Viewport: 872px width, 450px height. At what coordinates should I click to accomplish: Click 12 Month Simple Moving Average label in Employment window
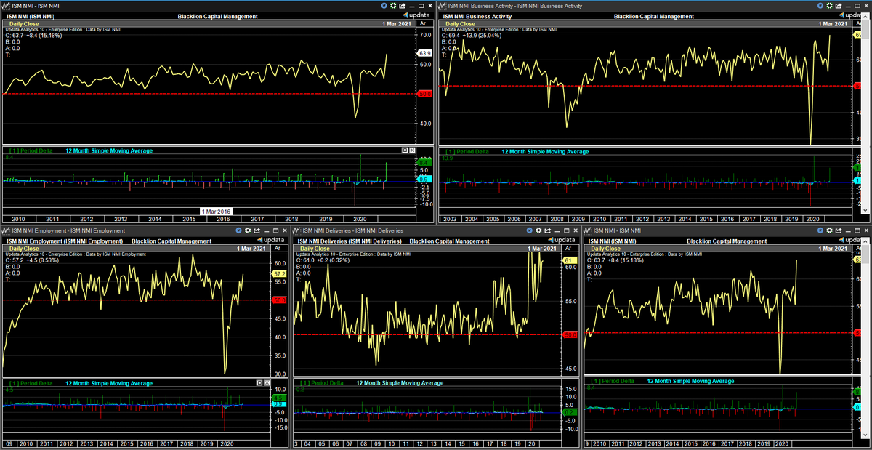point(109,382)
